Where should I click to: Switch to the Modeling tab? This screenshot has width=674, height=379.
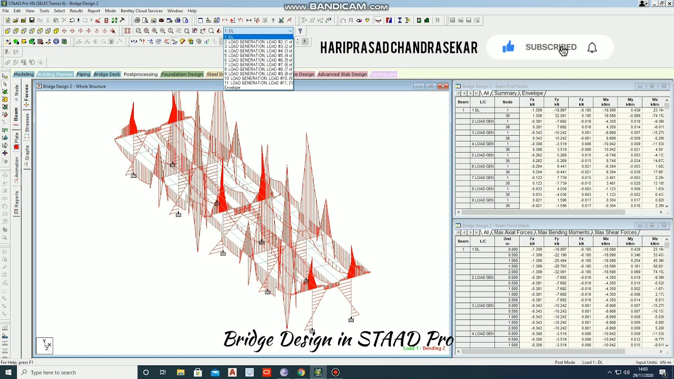(x=24, y=74)
